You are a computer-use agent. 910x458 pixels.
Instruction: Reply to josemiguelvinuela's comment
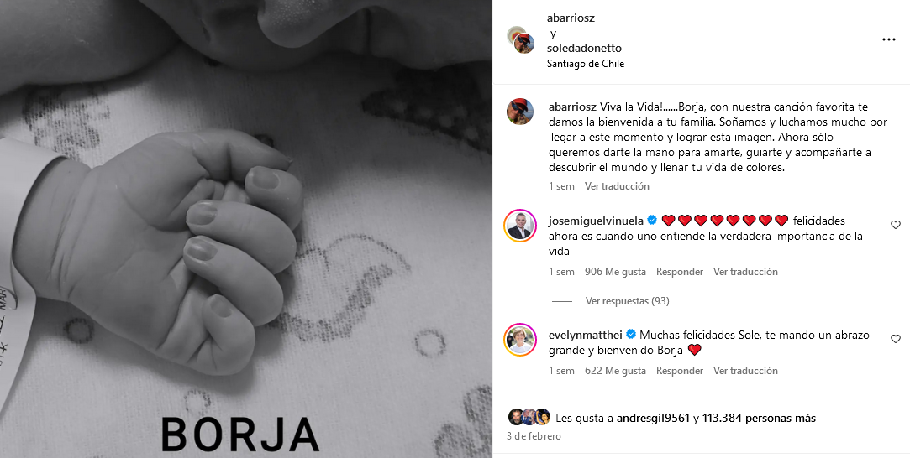click(680, 272)
